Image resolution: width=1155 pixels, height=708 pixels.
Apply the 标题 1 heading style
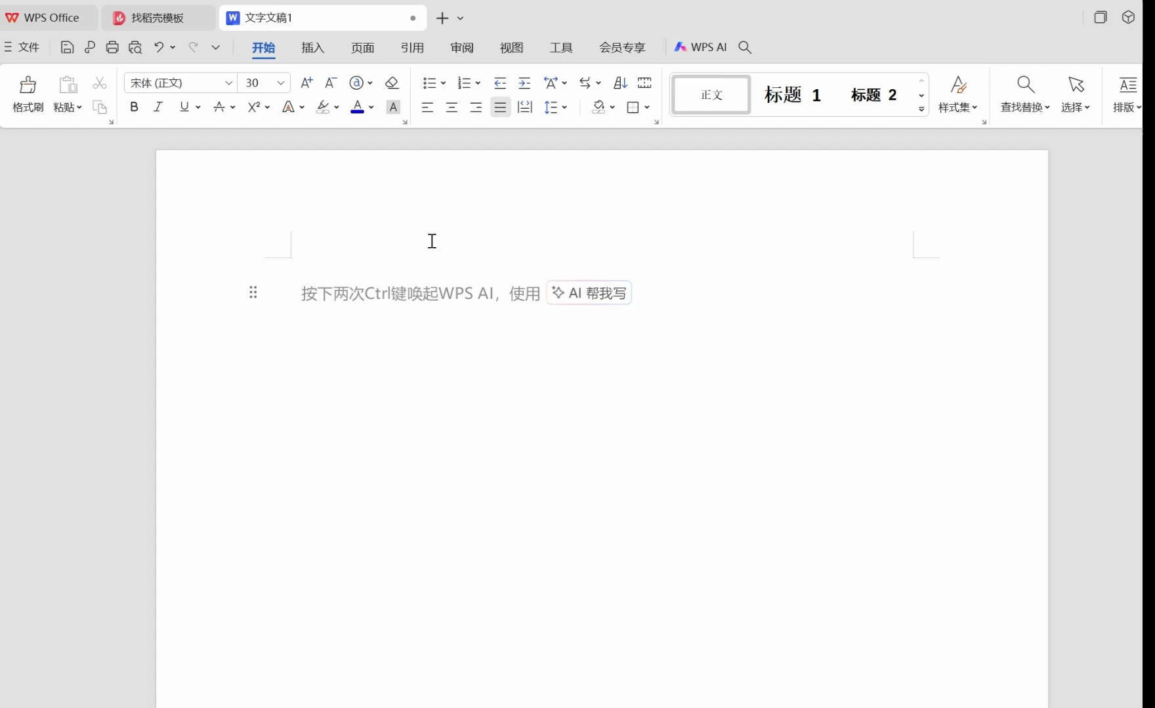pos(792,94)
